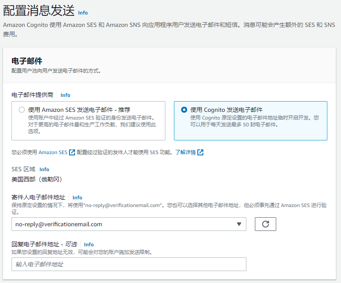The width and height of the screenshot is (341, 283).
Task: Open Info link beside 寄件人电子邮件地址
Action: click(78, 198)
